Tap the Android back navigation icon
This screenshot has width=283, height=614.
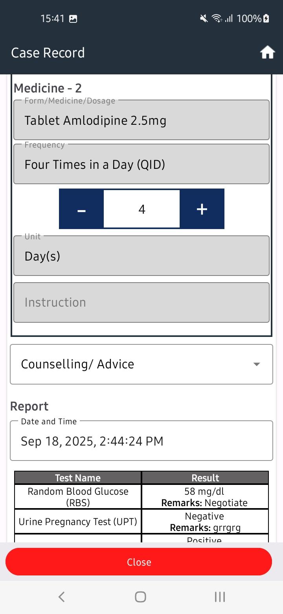click(61, 597)
